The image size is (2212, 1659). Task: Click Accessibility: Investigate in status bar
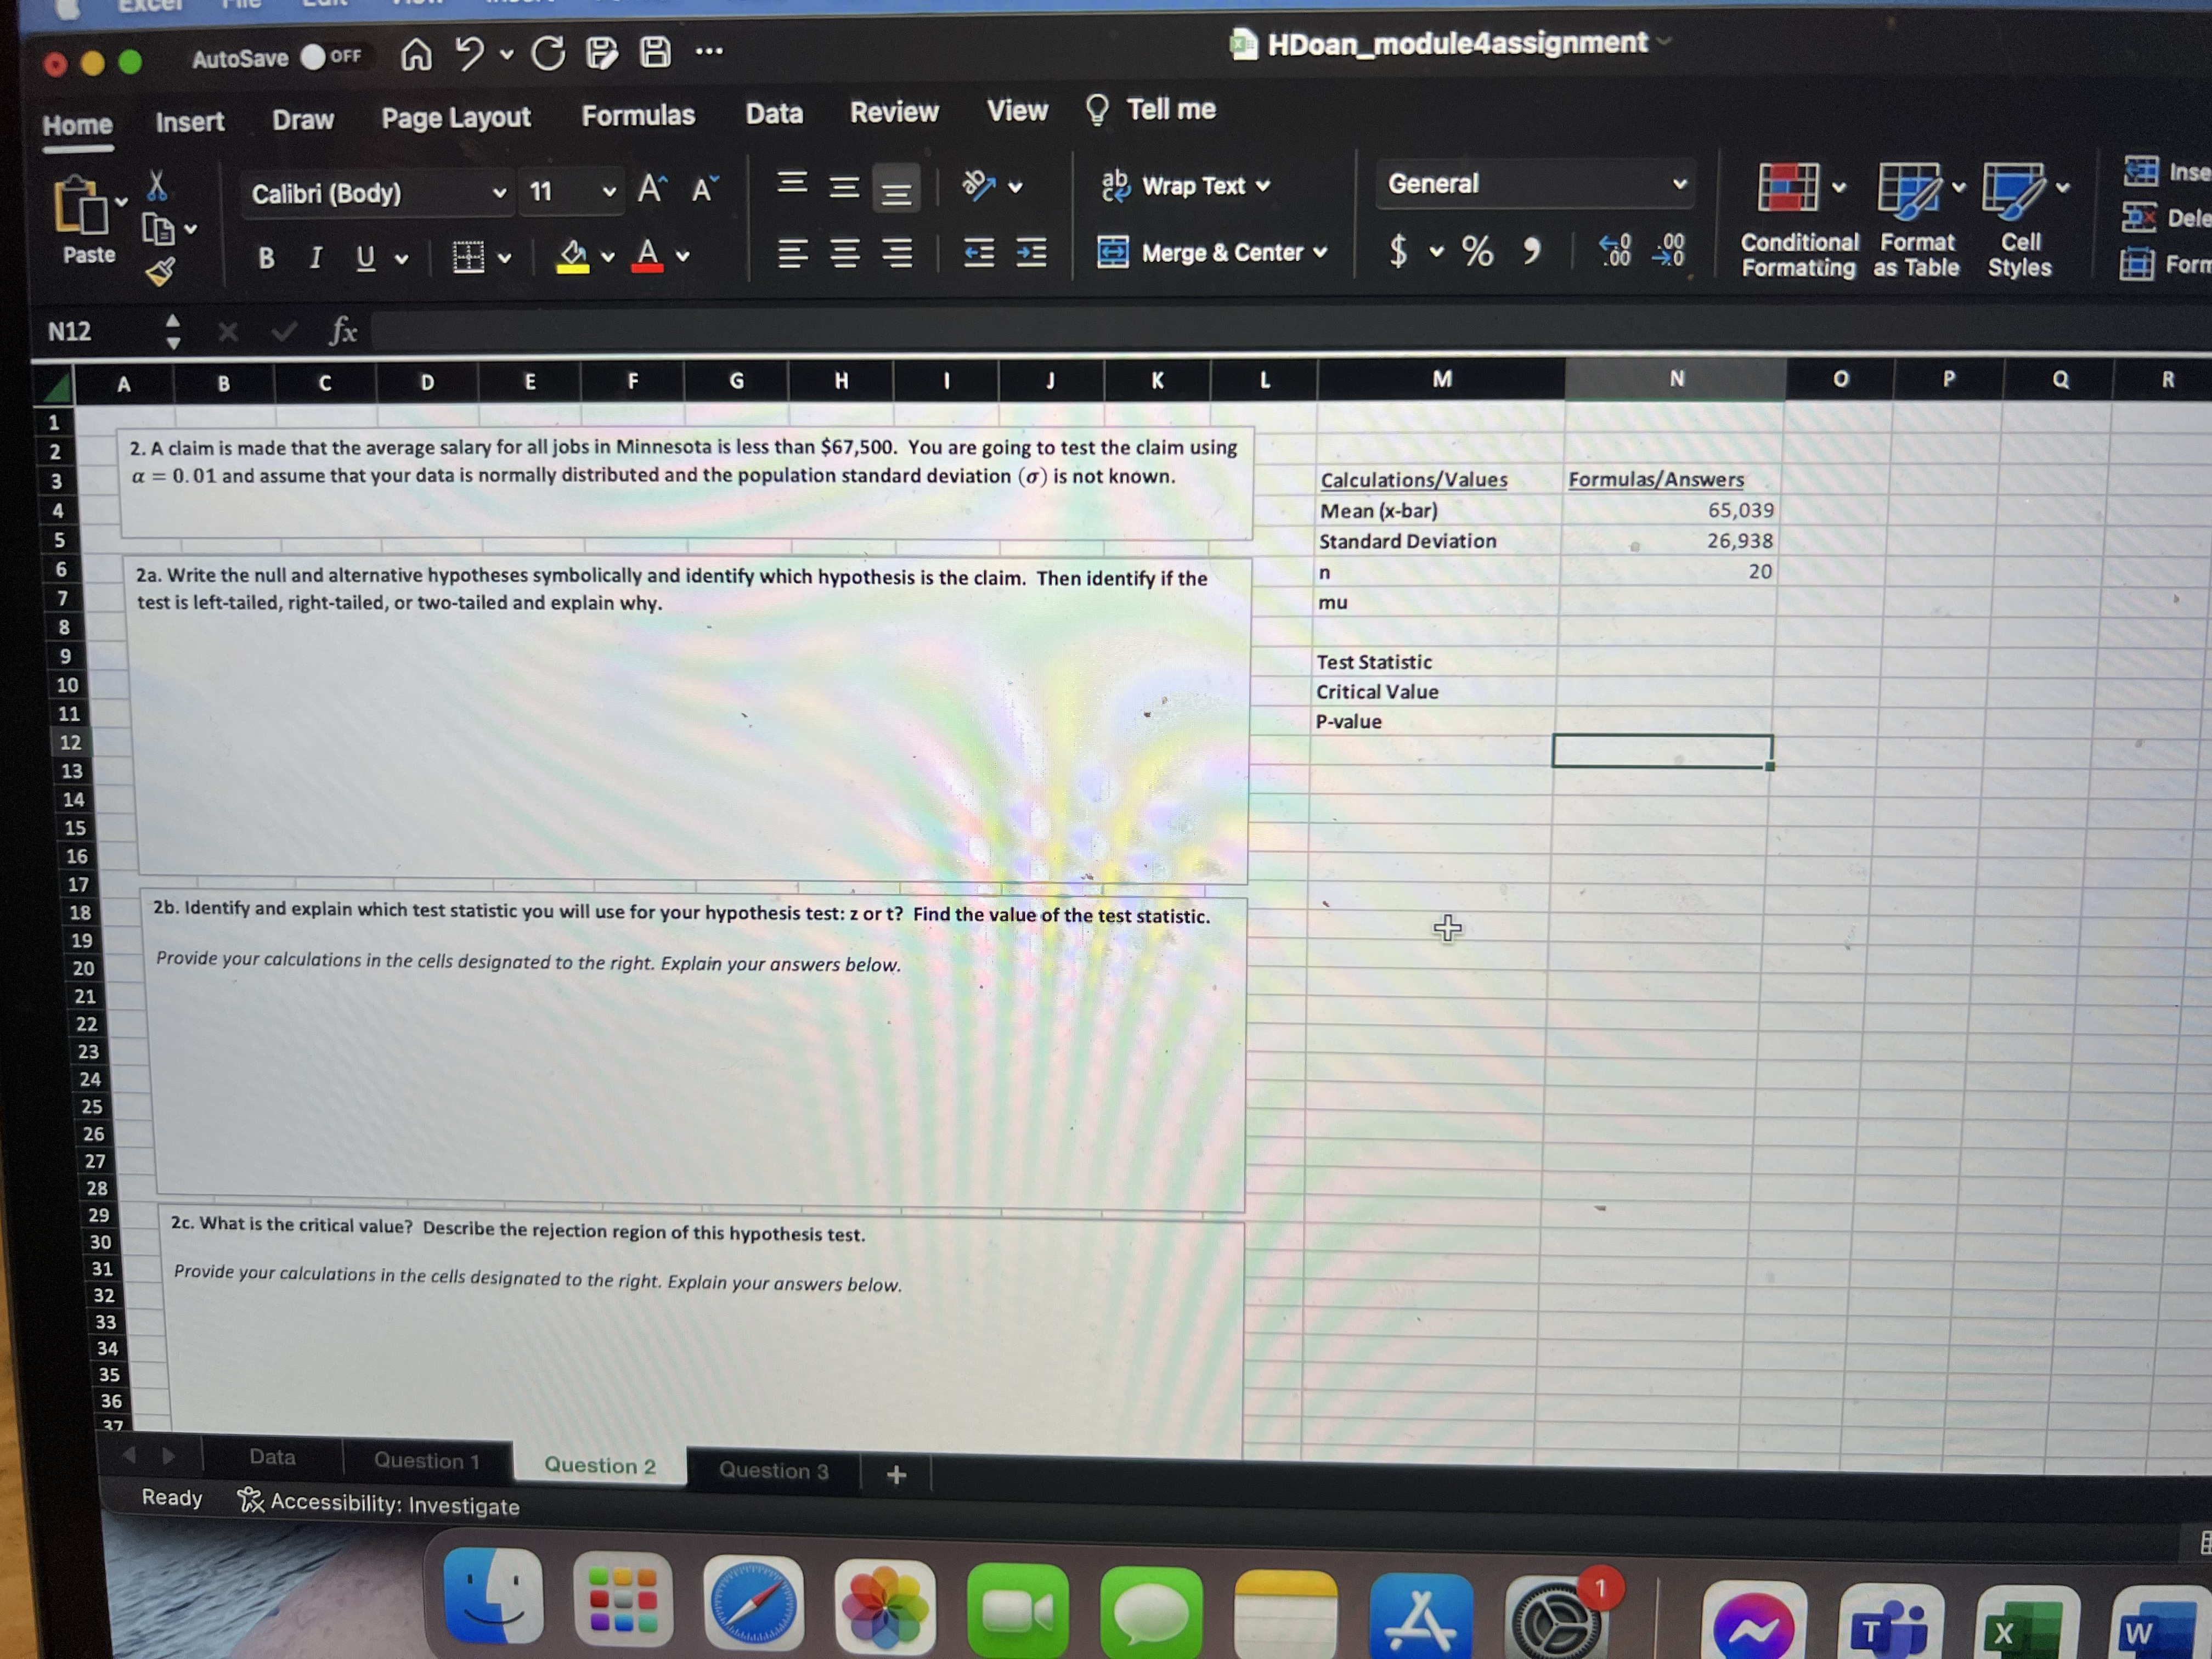point(379,1504)
